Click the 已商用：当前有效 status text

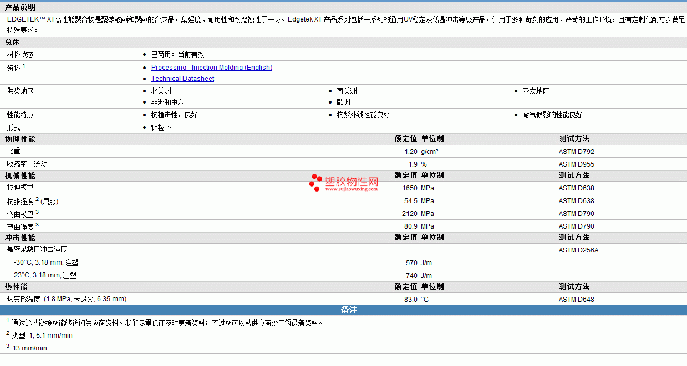[178, 54]
